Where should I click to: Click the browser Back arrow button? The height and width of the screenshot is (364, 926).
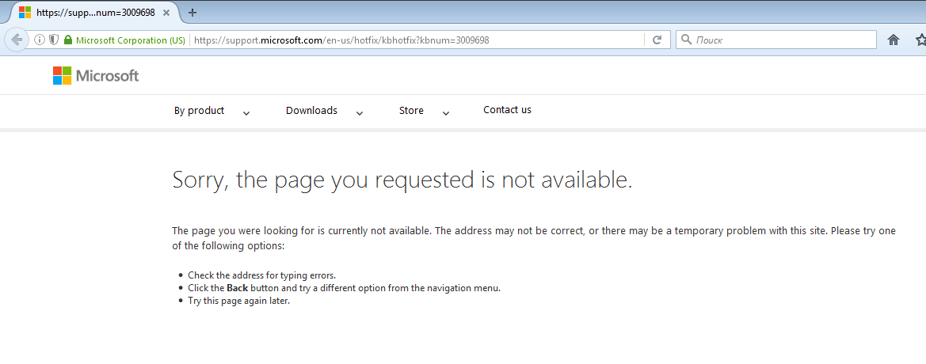[x=17, y=40]
